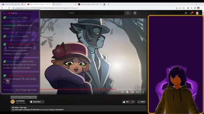Image resolution: width=204 pixels, height=114 pixels.
Task: Open the YouTube Create video icon
Action: tap(186, 13)
